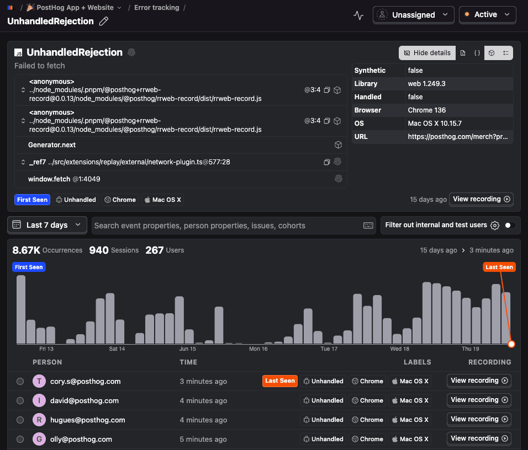
Task: Click the cube icon on first anonymous frame
Action: pos(337,90)
